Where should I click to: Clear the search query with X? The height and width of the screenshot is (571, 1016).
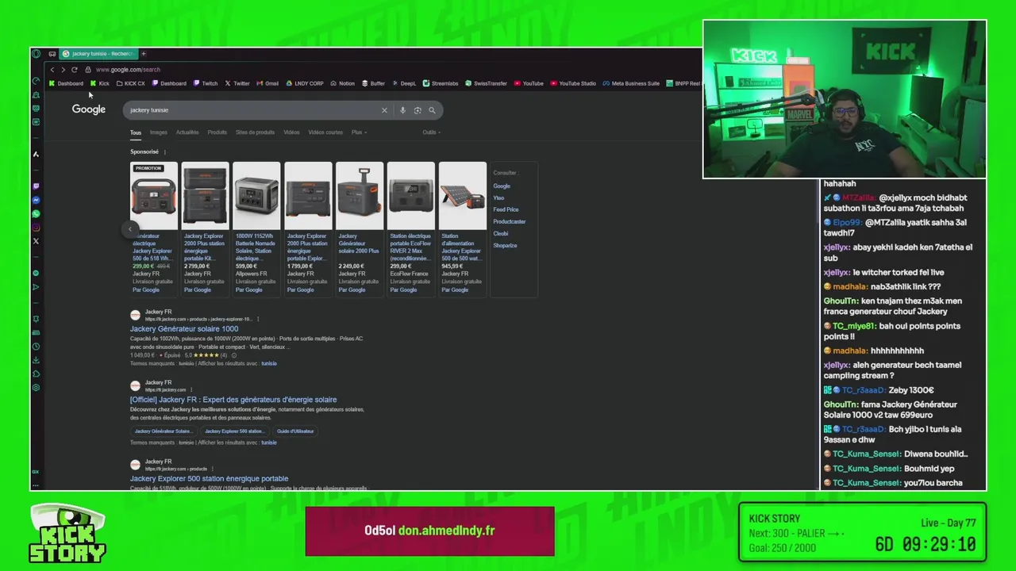tap(384, 110)
